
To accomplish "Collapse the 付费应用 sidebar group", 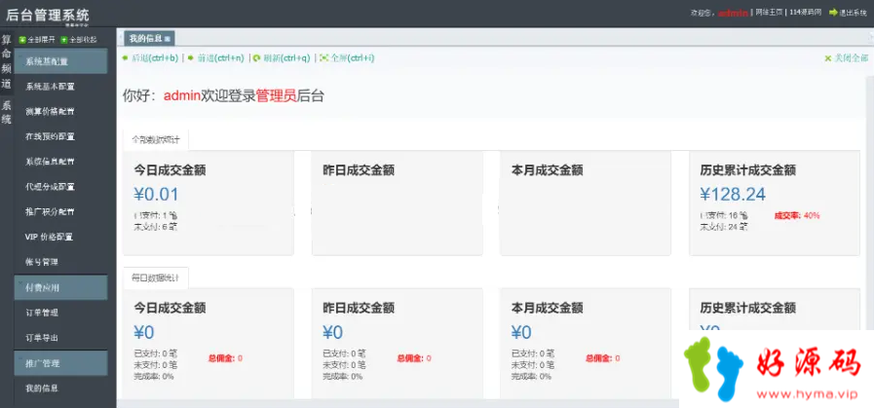I will click(60, 287).
